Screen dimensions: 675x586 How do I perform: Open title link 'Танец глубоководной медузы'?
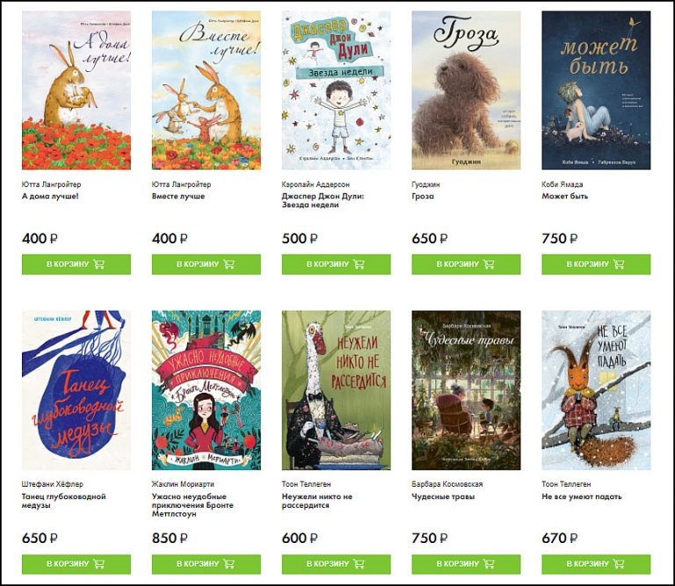63,501
